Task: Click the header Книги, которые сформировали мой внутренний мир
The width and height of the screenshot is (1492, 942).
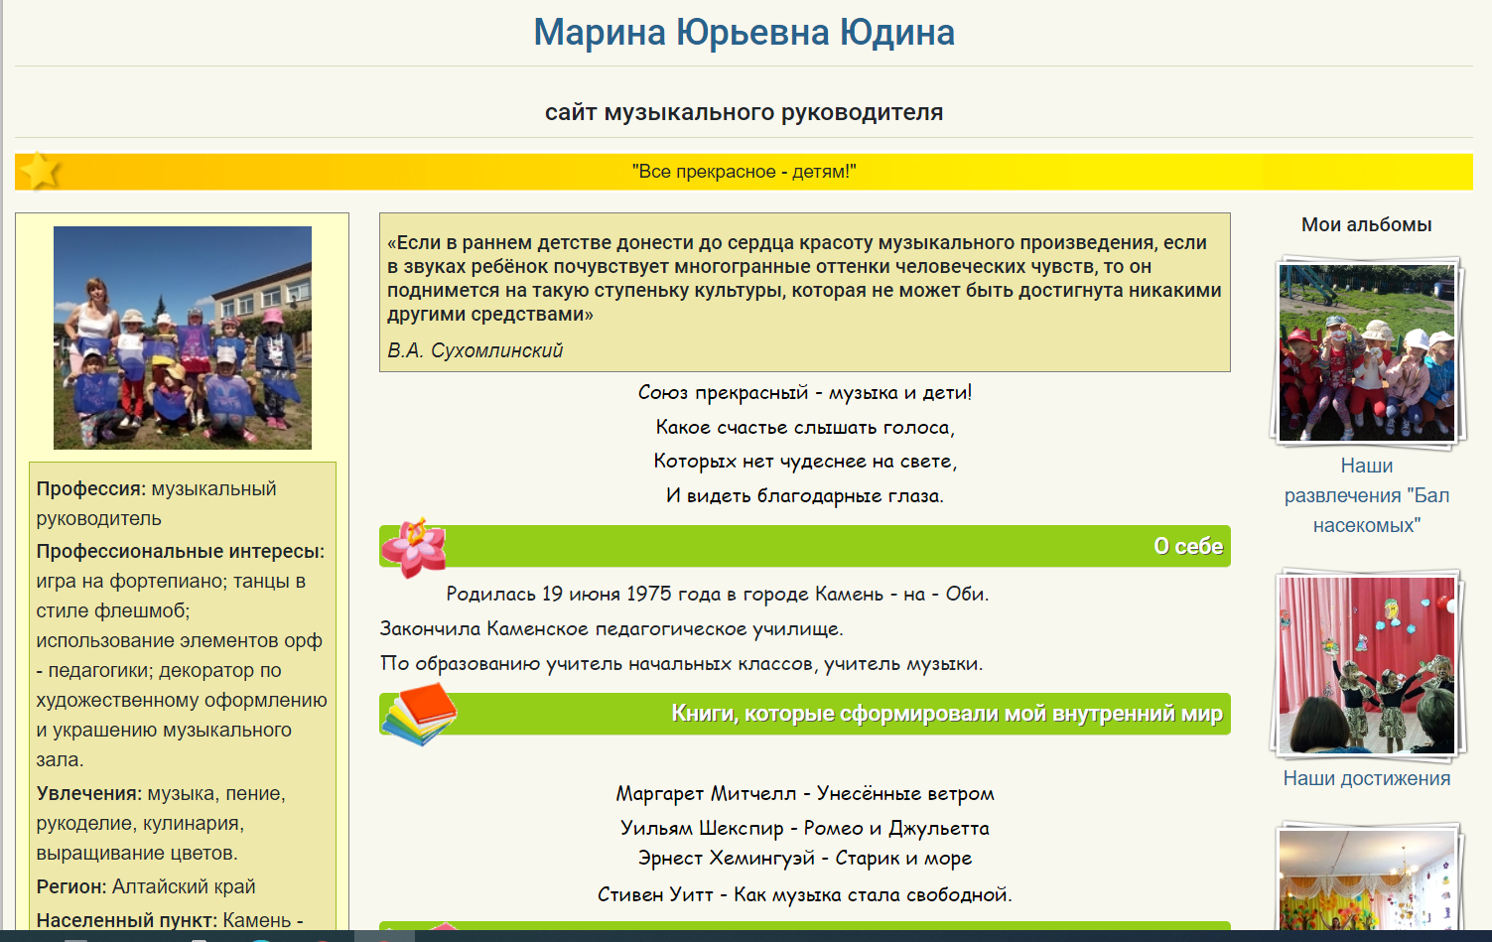Action: click(805, 714)
